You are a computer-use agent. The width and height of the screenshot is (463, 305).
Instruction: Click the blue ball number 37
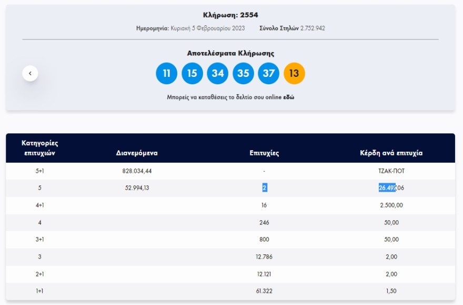tap(268, 73)
